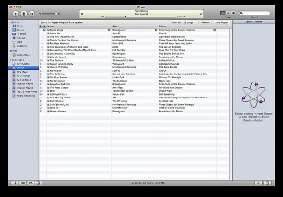Select artist Coheed And Cambria
This screenshot has width=283, height=197.
click(x=124, y=74)
